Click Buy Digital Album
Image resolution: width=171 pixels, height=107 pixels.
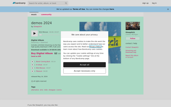point(42,53)
